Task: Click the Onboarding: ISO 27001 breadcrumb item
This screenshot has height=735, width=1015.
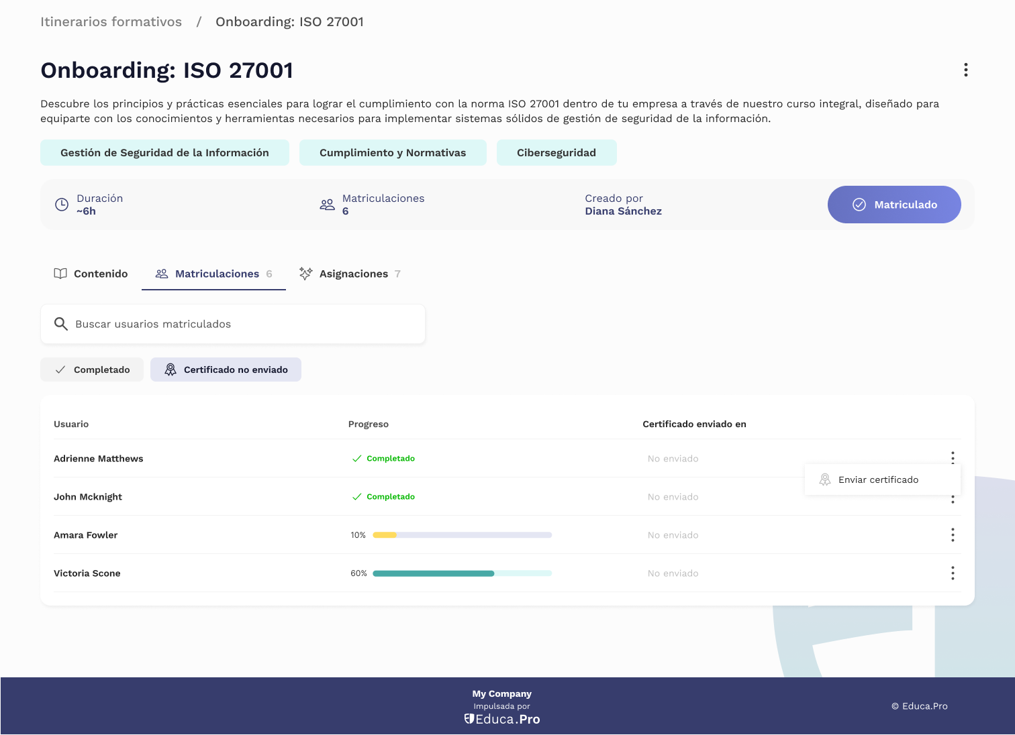Action: [289, 21]
